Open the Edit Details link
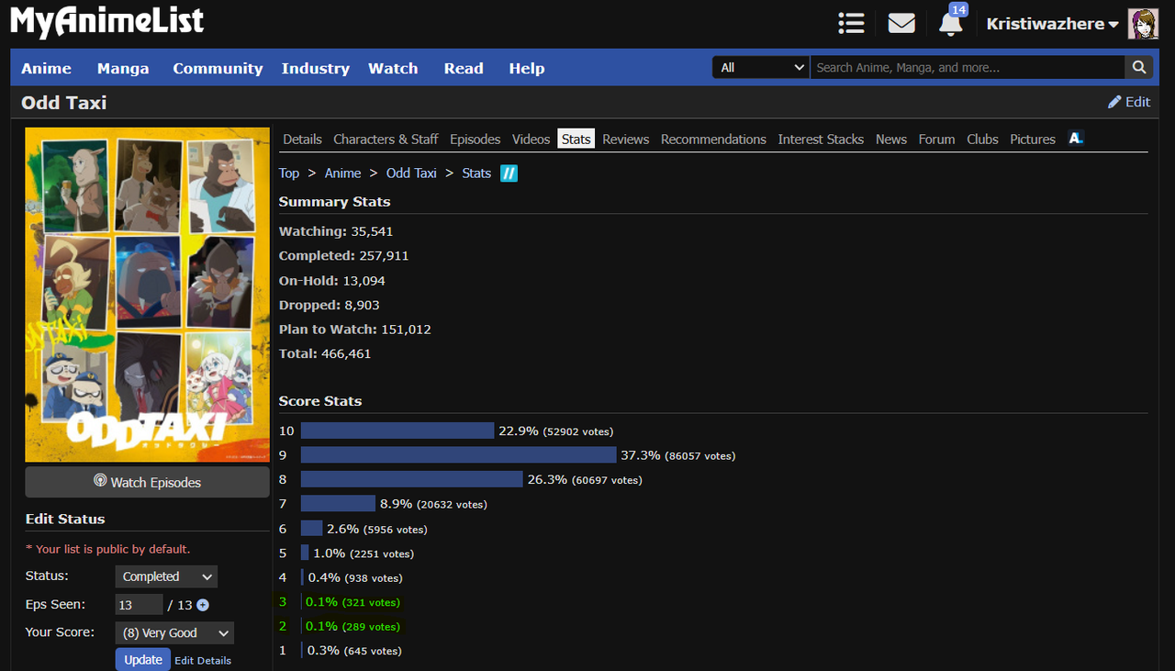1175x671 pixels. point(203,660)
